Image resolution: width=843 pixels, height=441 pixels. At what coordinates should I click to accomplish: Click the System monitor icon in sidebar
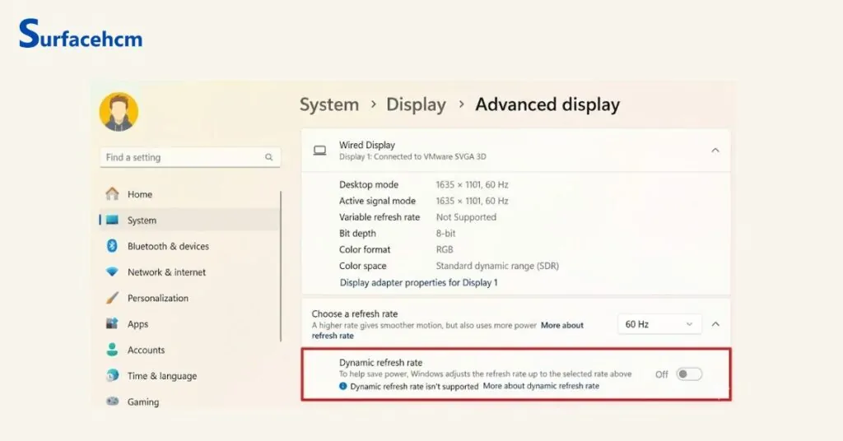click(x=112, y=220)
